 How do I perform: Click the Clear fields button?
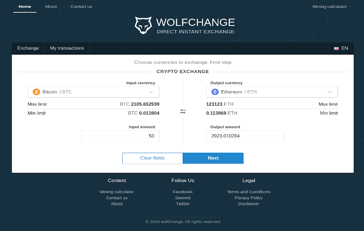coord(153,158)
